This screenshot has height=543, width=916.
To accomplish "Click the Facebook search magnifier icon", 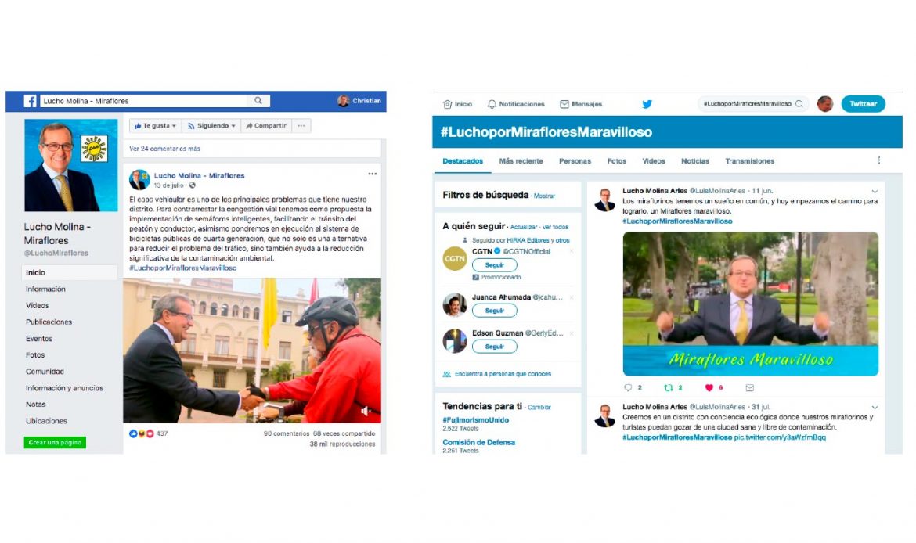I will click(258, 101).
